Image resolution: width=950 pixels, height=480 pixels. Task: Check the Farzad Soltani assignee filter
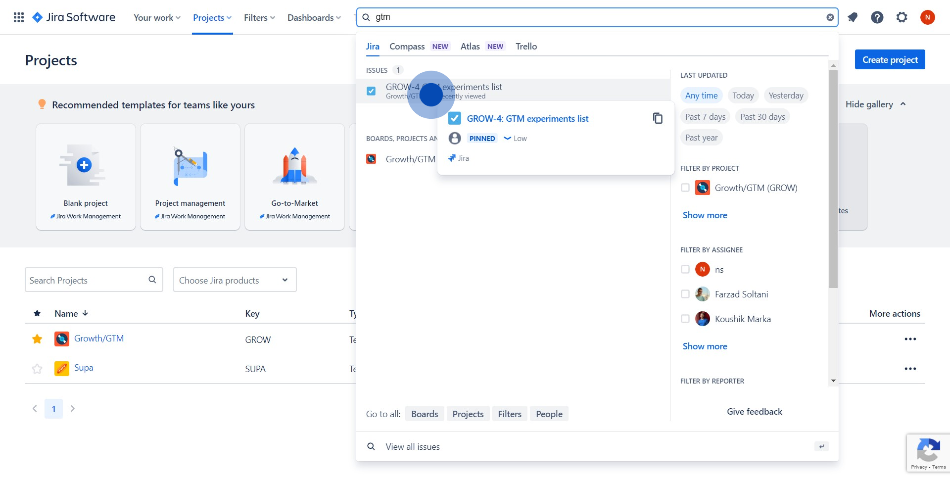[685, 294]
